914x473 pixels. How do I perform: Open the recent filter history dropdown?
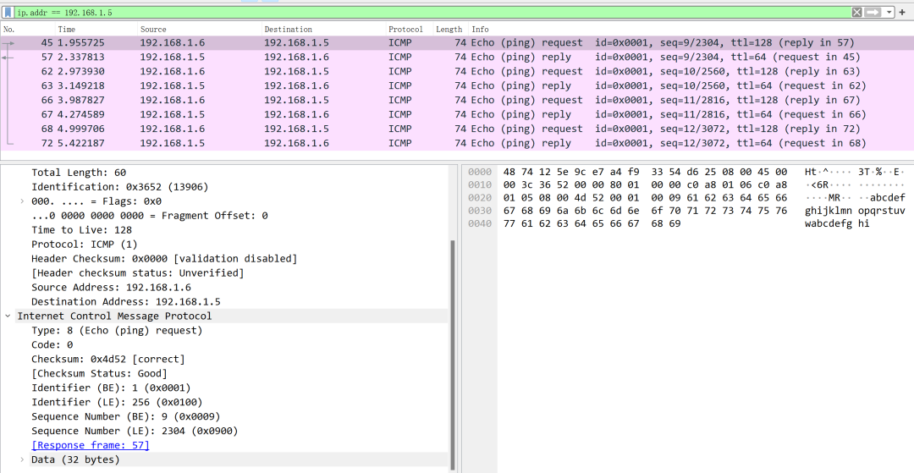click(x=889, y=12)
